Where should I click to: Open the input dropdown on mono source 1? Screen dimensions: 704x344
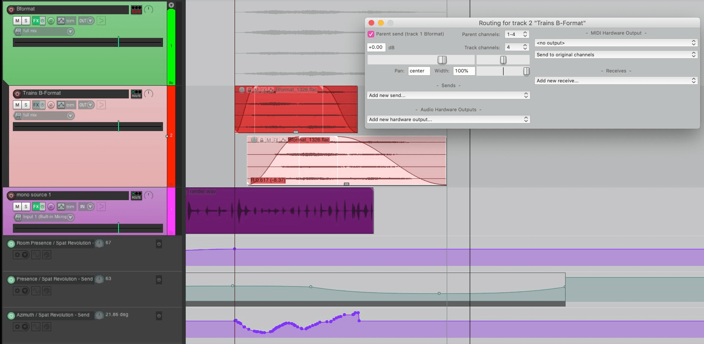coord(44,217)
